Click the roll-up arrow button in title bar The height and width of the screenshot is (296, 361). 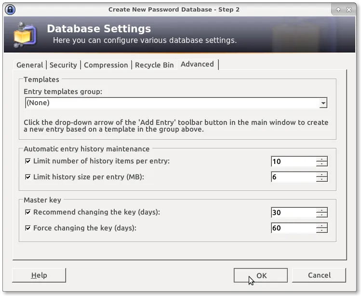click(338, 9)
